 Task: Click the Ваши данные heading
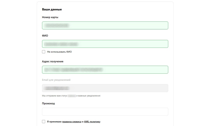(52, 10)
